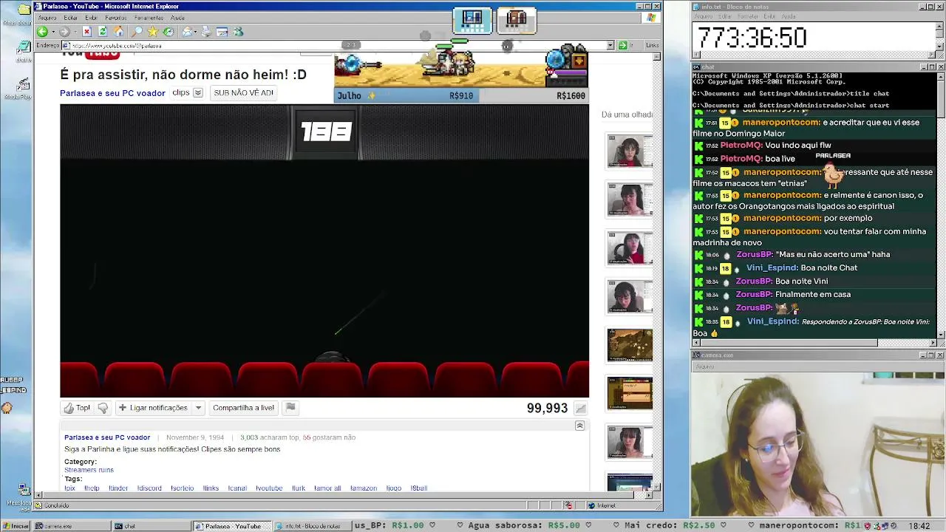Click the Iniciar start button
This screenshot has width=946, height=532.
click(x=16, y=526)
